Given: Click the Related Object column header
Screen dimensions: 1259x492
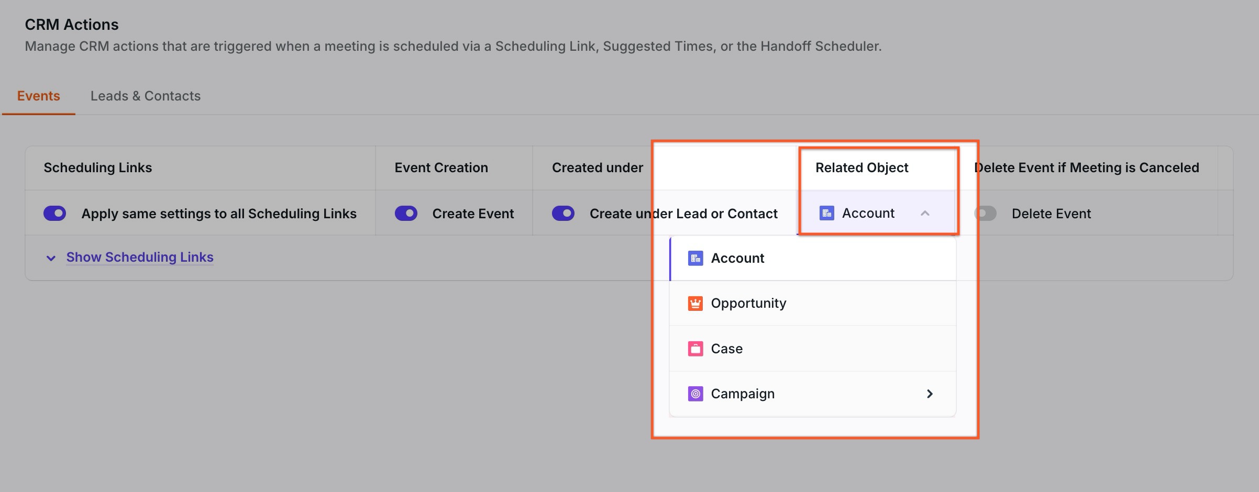Looking at the screenshot, I should [862, 167].
